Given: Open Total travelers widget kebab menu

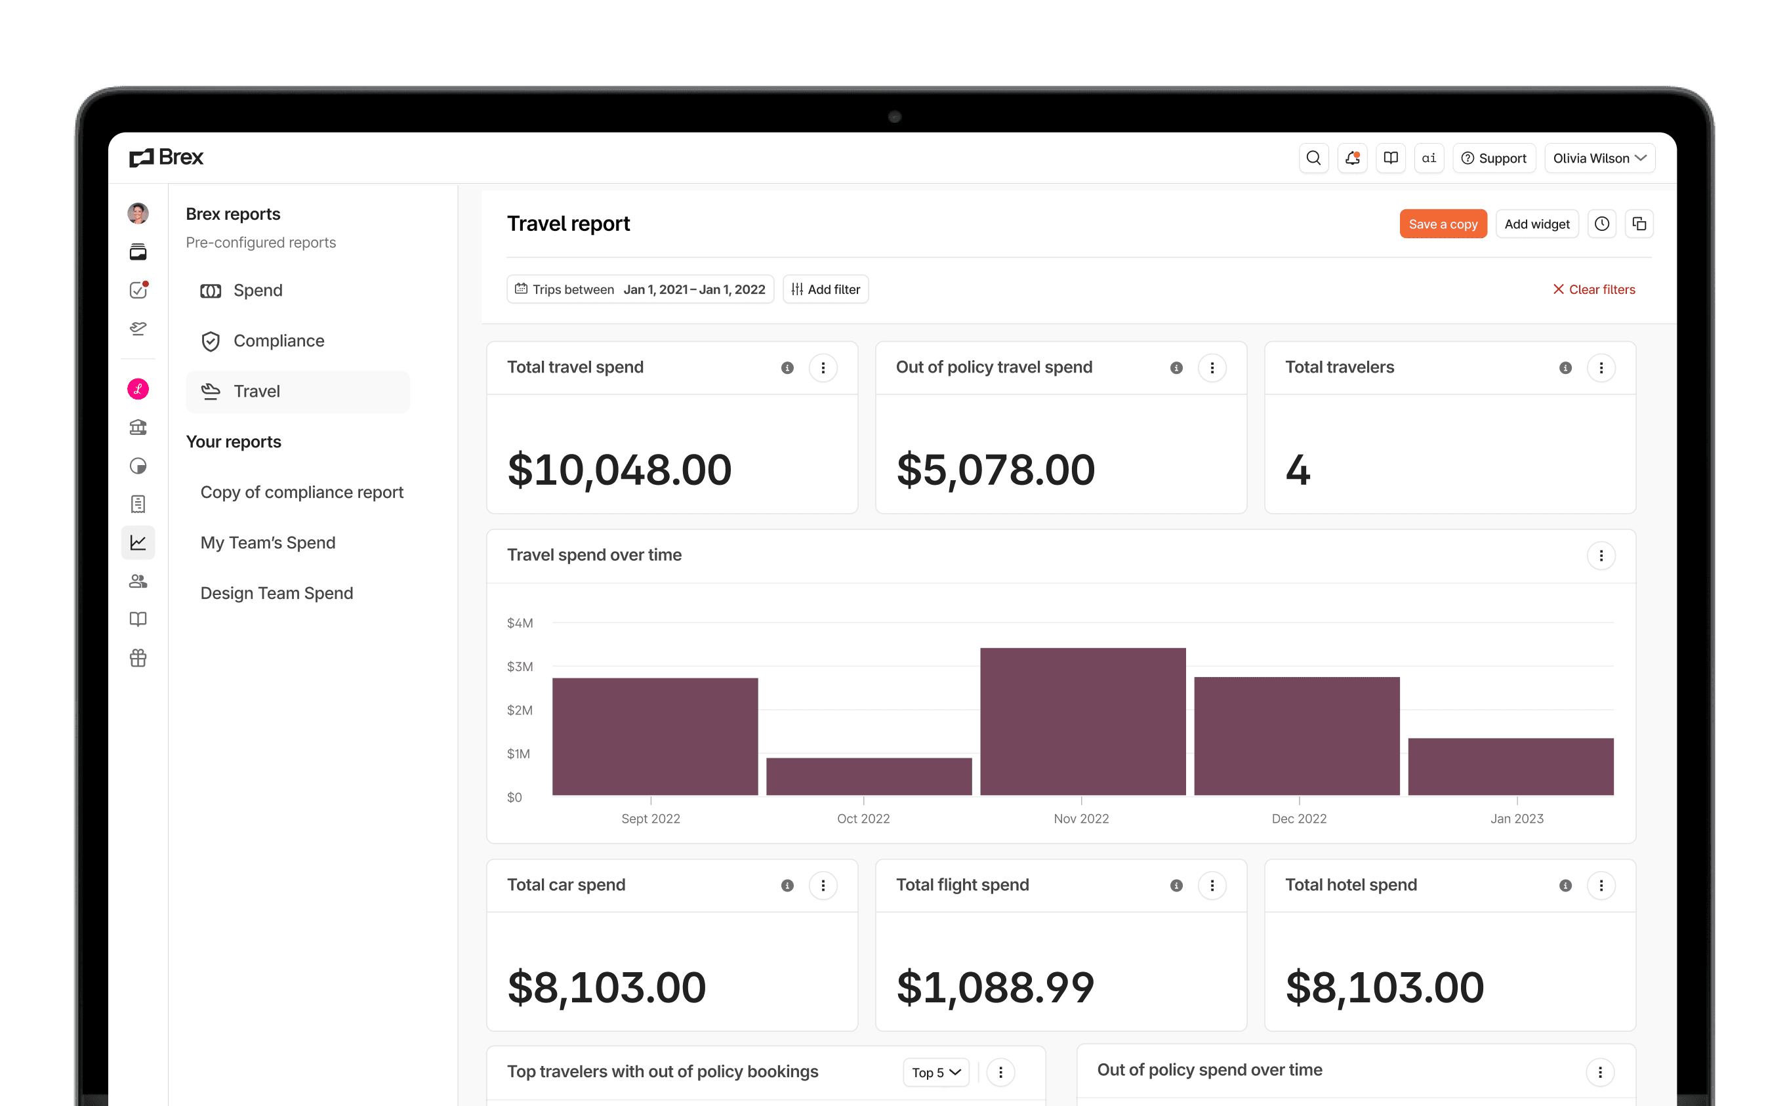Looking at the screenshot, I should (1601, 368).
